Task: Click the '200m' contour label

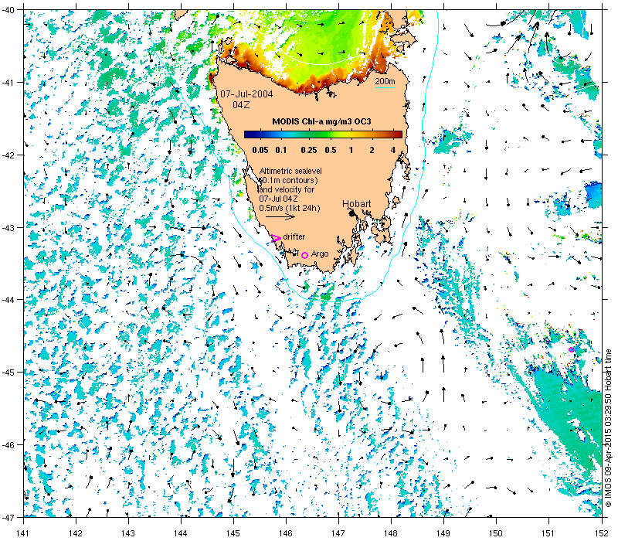Action: pyautogui.click(x=385, y=81)
